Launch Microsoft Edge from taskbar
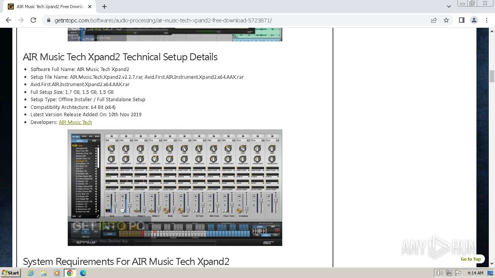495x278 pixels. (83, 273)
